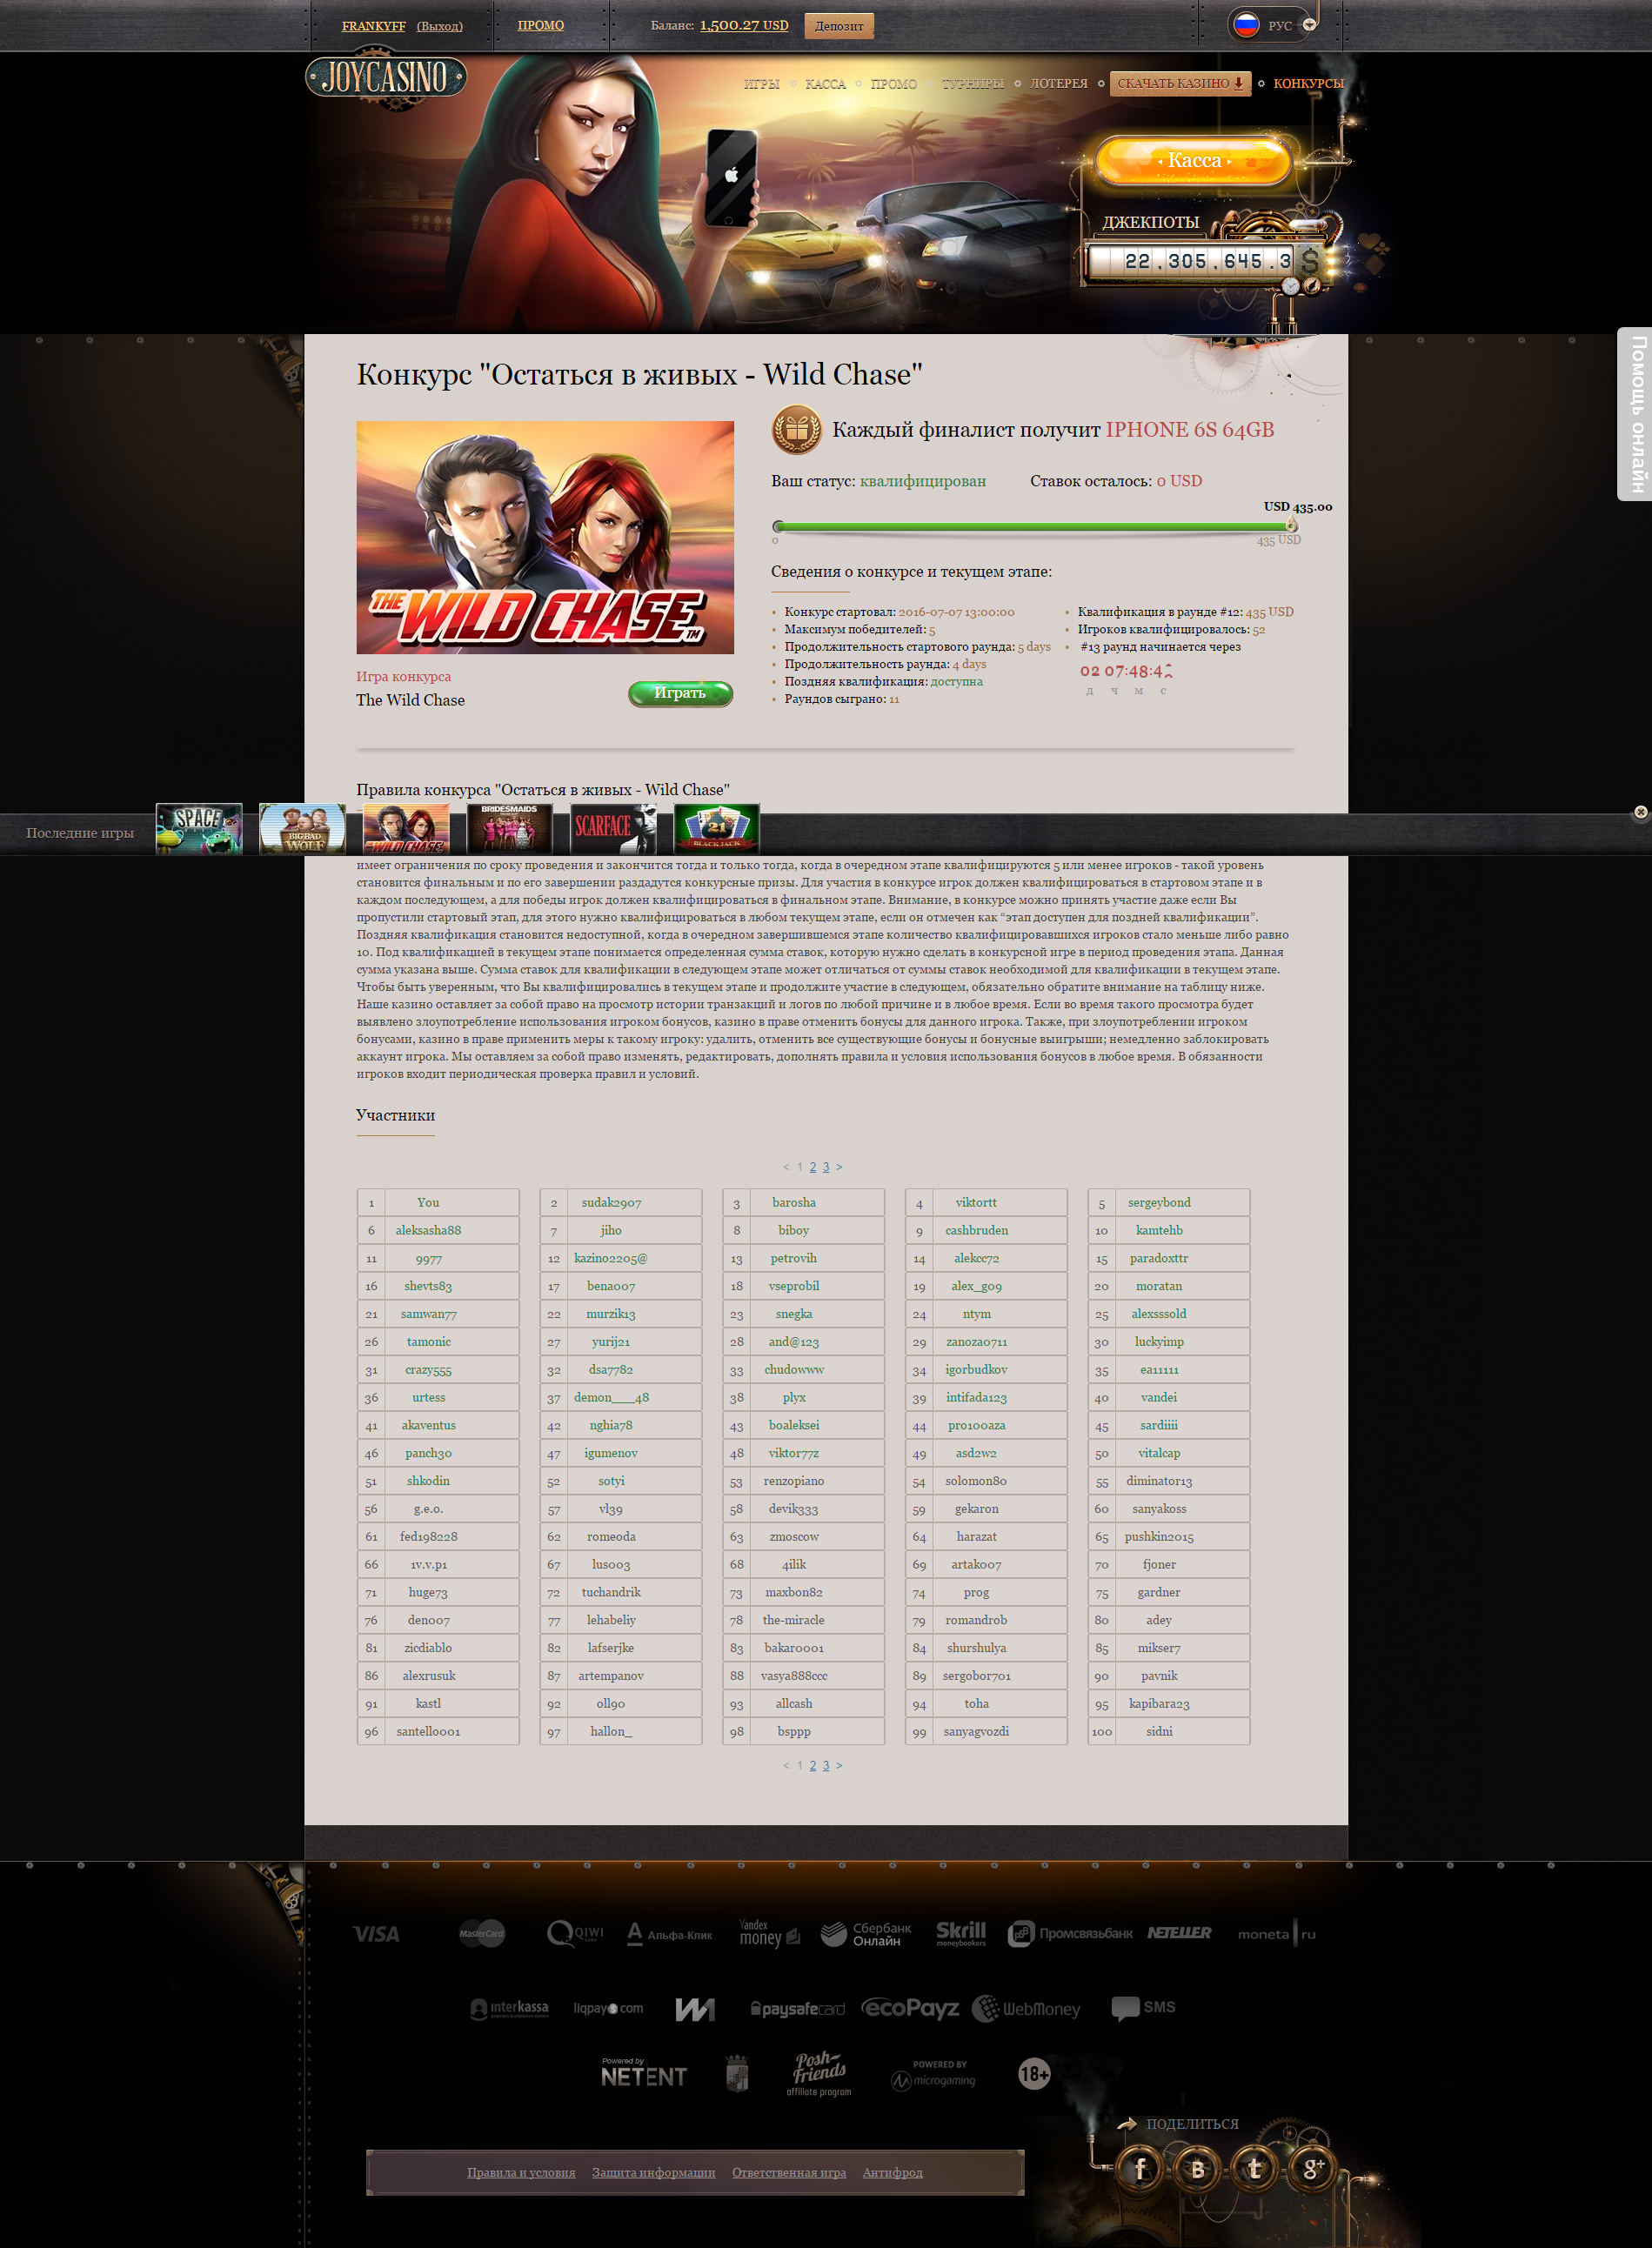
Task: Click the WebMoney payment logo
Action: 1026,2008
